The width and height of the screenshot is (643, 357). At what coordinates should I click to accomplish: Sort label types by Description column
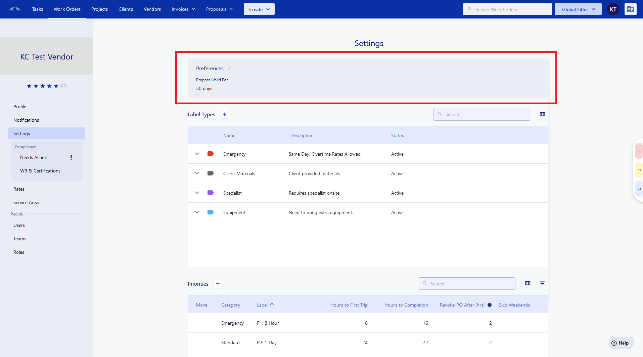pos(302,135)
